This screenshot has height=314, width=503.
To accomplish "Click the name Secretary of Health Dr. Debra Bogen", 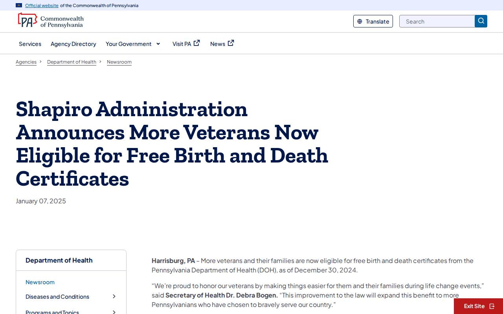I will [222, 295].
